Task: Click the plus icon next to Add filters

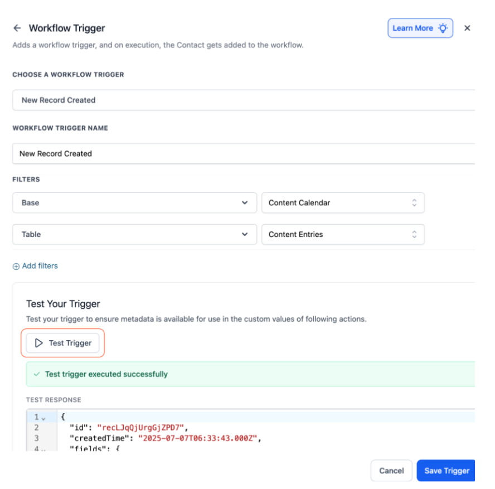Action: (16, 267)
